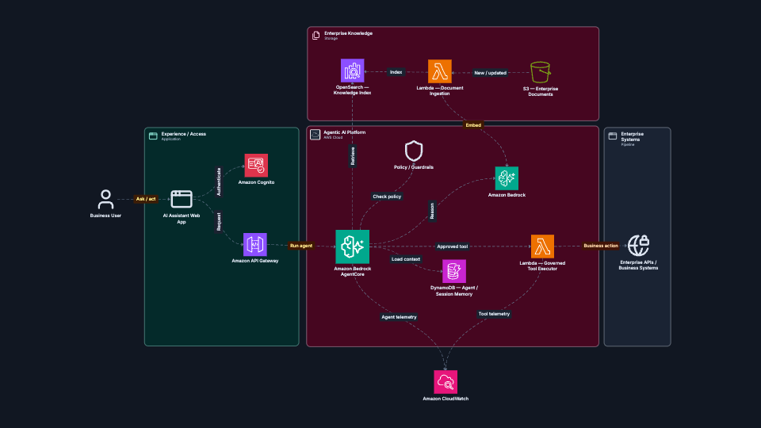Click the 'Amazon Cognito' node caption
Screen dimensions: 761x428
click(256, 182)
